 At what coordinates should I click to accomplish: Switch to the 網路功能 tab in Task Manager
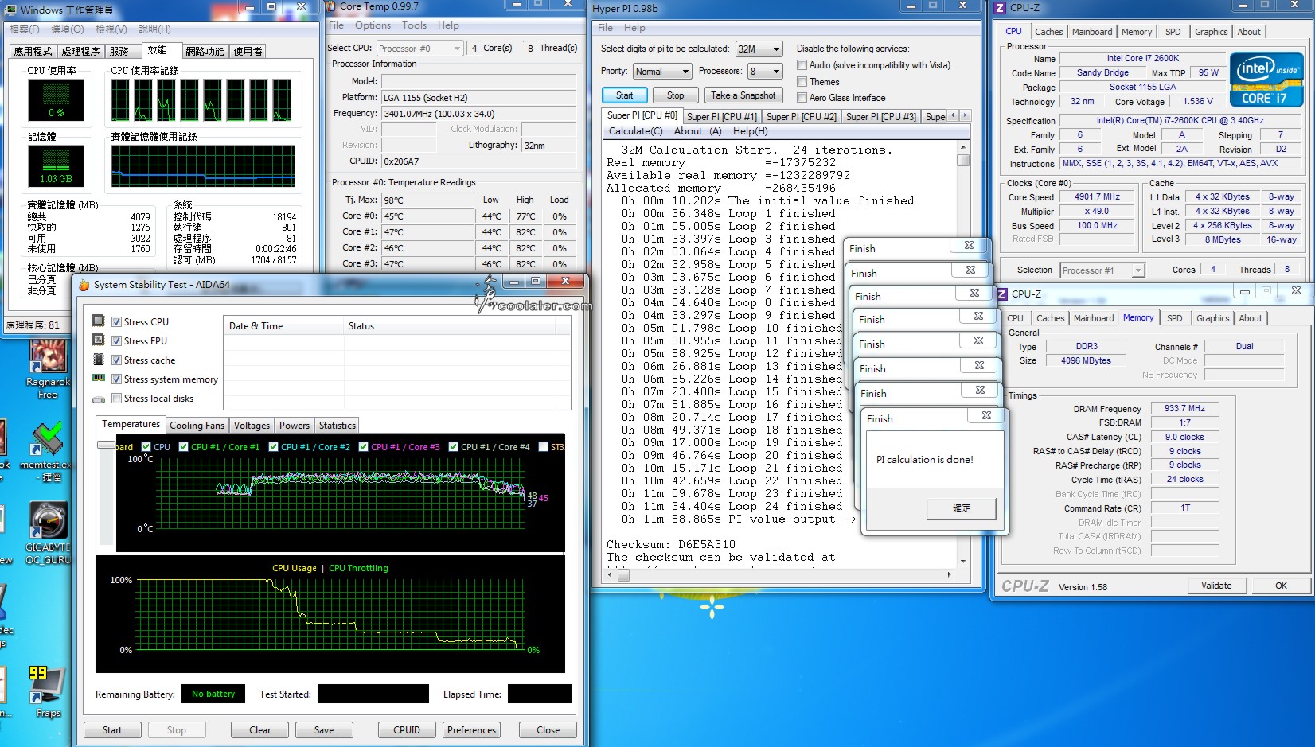pyautogui.click(x=205, y=52)
